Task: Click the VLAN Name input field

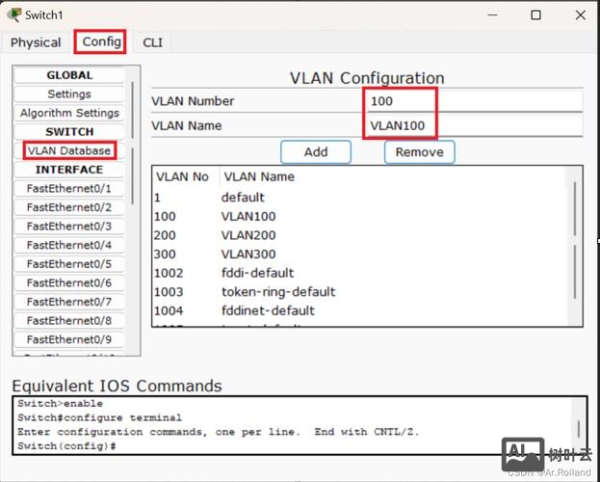Action: pyautogui.click(x=474, y=125)
